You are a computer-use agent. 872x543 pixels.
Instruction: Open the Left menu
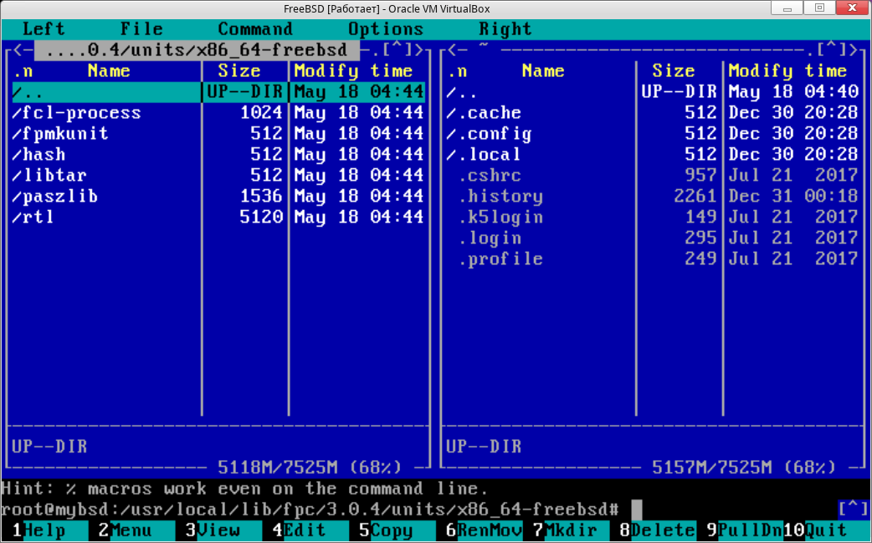[x=44, y=29]
